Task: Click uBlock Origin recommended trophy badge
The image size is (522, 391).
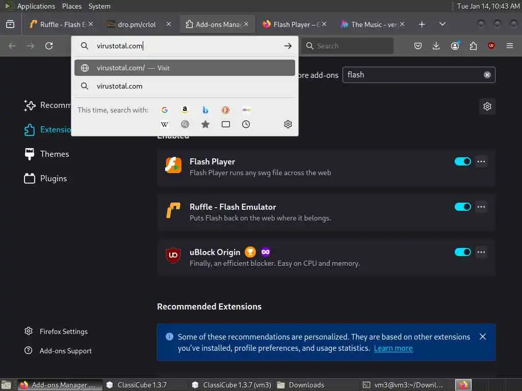Action: point(250,252)
